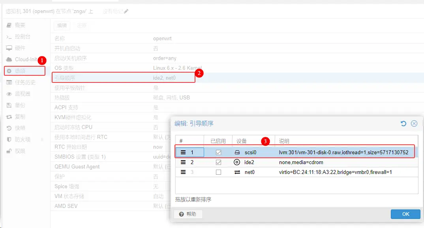Click the net0 network arrows icon
Viewport: 424px width, 228px height.
237,172
